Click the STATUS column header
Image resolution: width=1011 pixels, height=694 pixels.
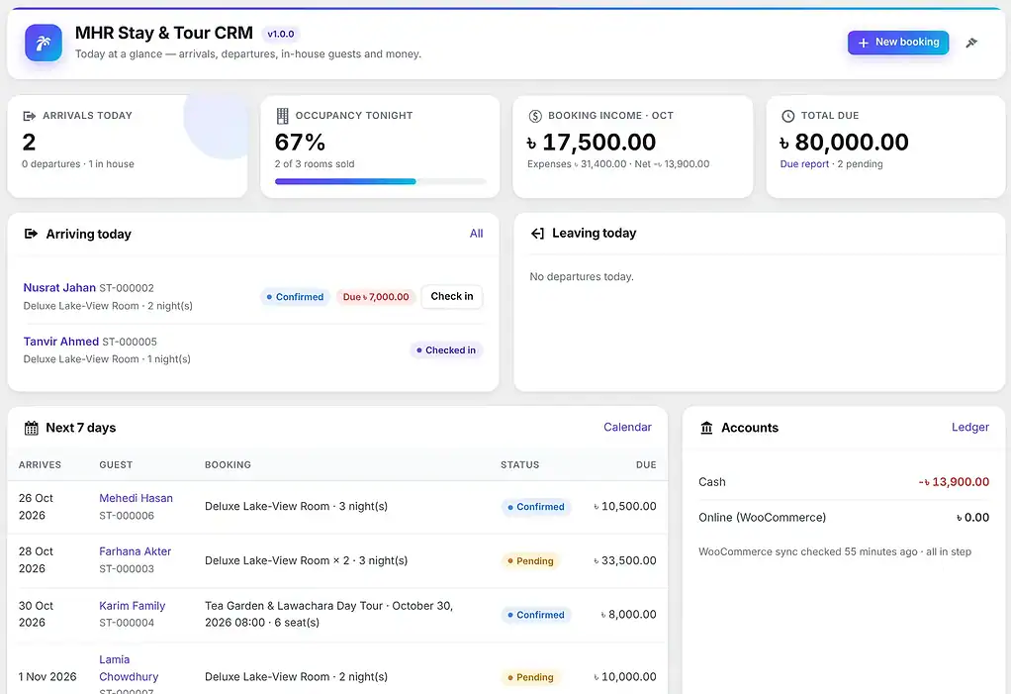pyautogui.click(x=520, y=464)
